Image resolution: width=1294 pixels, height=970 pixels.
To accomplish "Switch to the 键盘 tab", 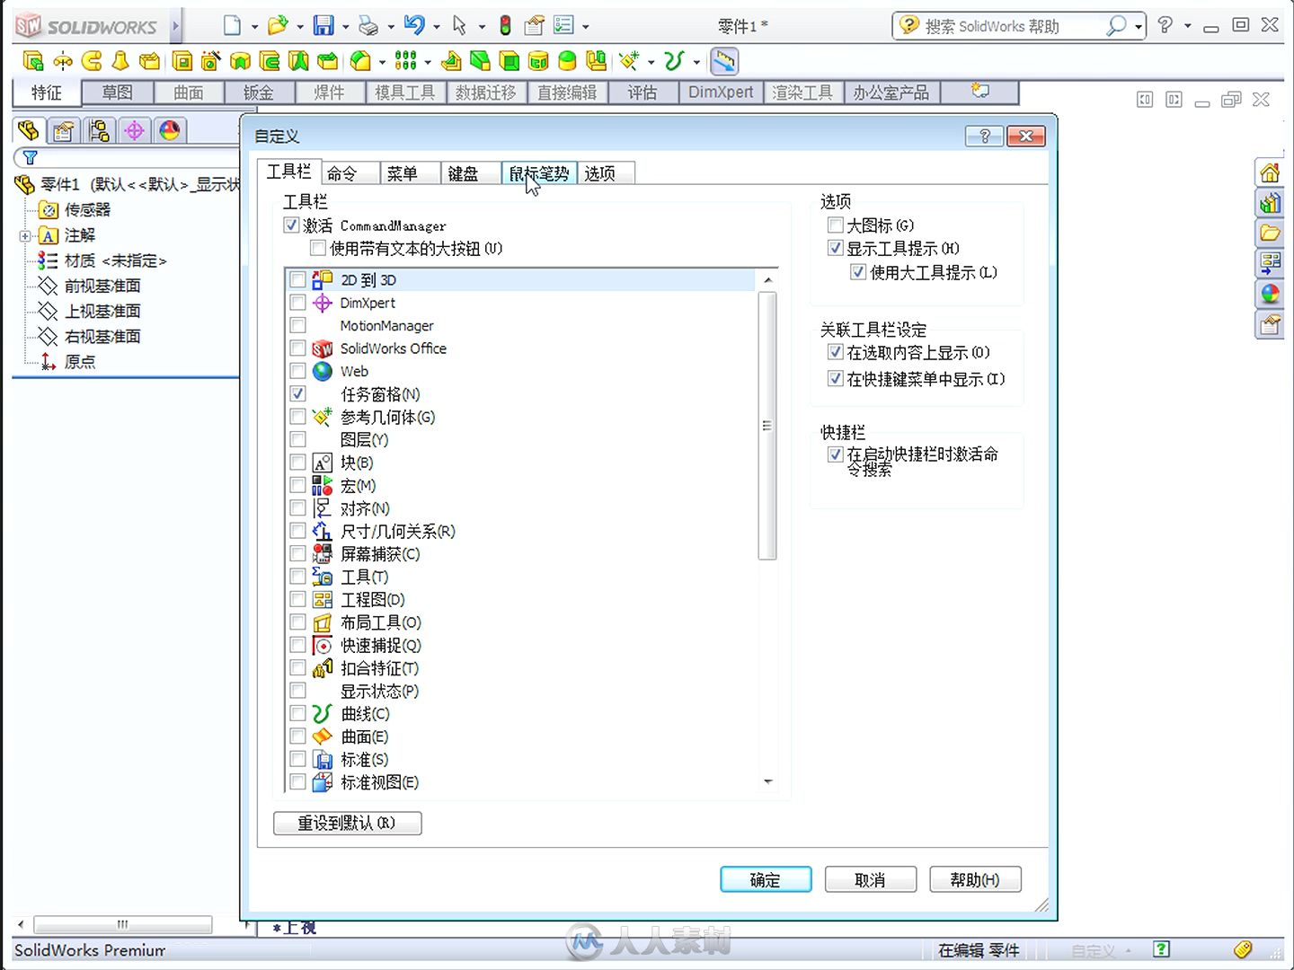I will (x=472, y=173).
